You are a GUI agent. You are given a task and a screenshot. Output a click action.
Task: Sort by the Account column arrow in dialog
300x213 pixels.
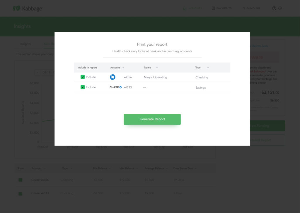click(123, 68)
